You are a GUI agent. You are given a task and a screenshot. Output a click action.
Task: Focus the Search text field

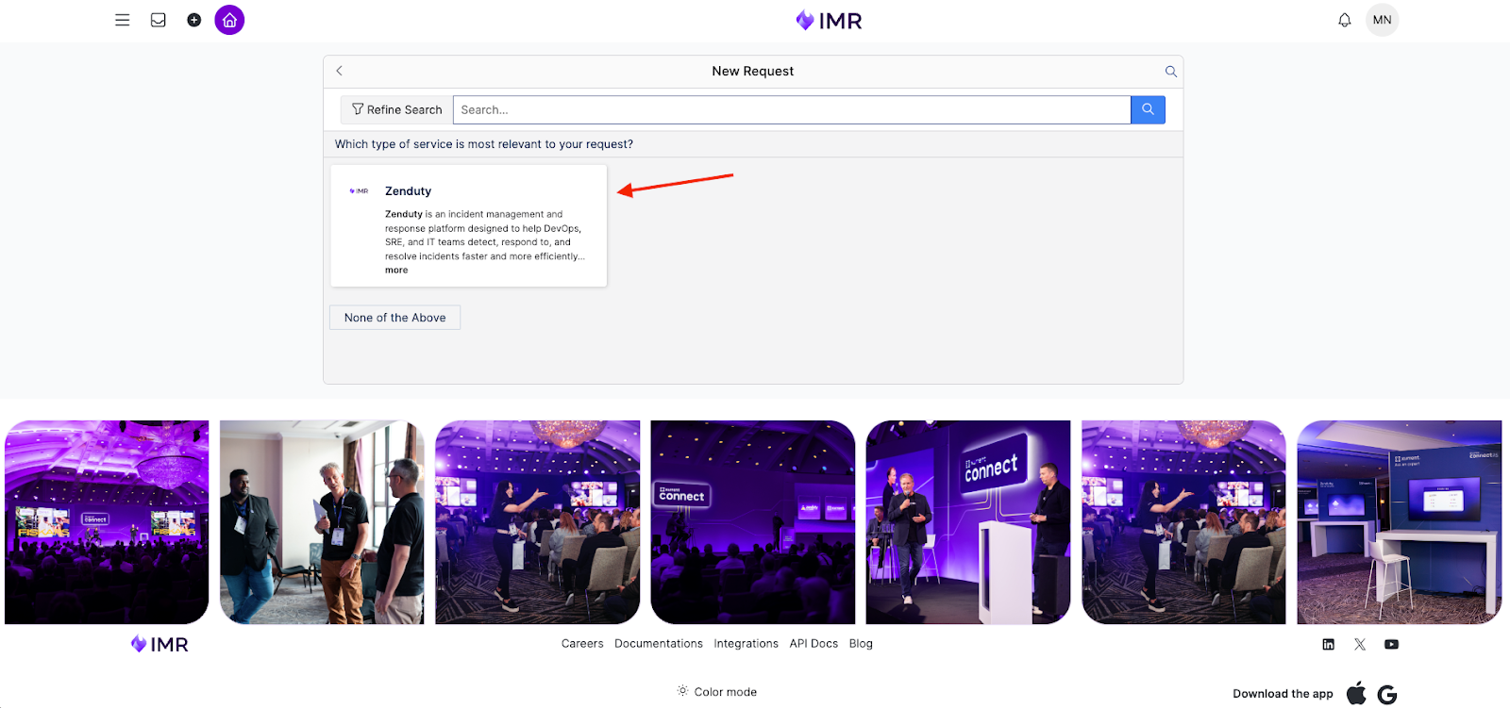click(x=791, y=110)
